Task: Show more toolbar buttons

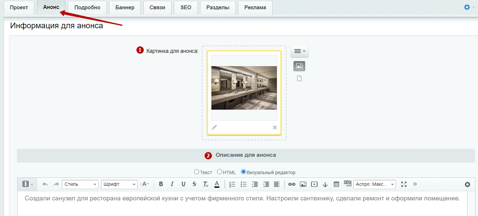Action: [415, 184]
